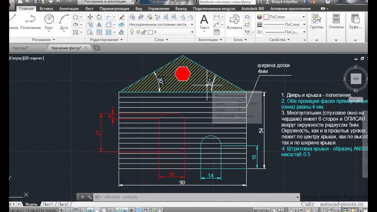Open the workspace 'Рисование и аннотации' dropdown
377x212 pixels.
(107, 2)
